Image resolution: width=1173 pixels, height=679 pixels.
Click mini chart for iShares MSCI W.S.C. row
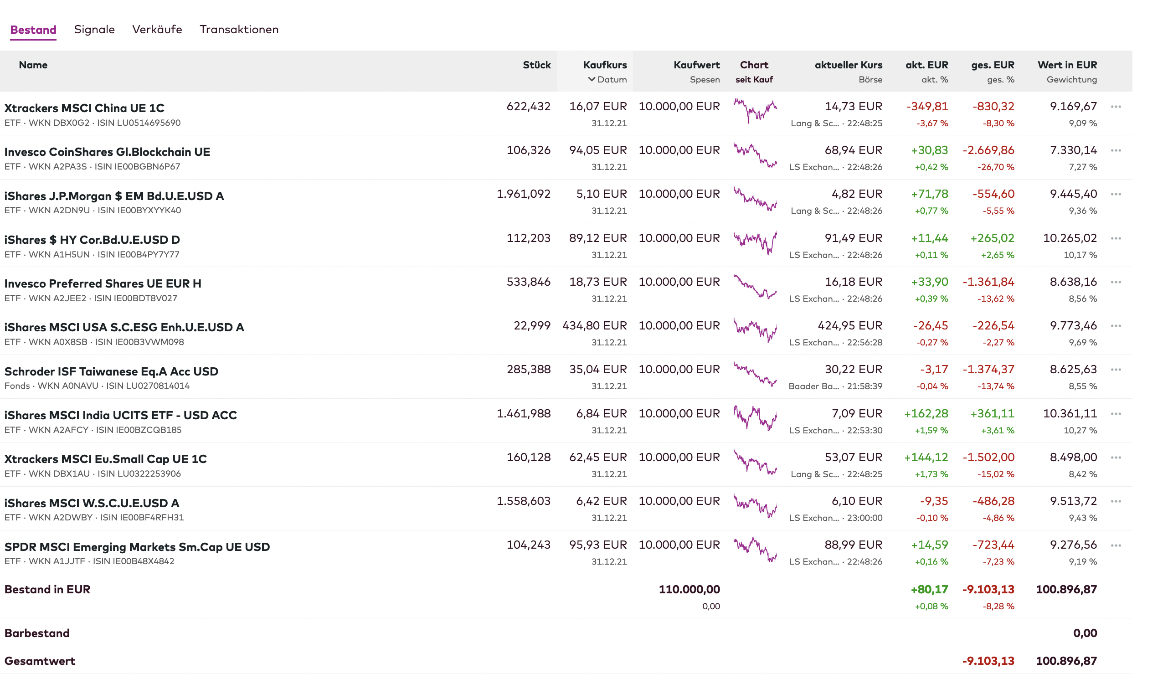pyautogui.click(x=755, y=506)
